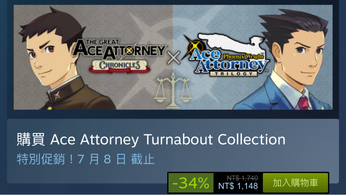
Task: Click the struck-through NT$ 1,740 original price
Action: [x=242, y=178]
